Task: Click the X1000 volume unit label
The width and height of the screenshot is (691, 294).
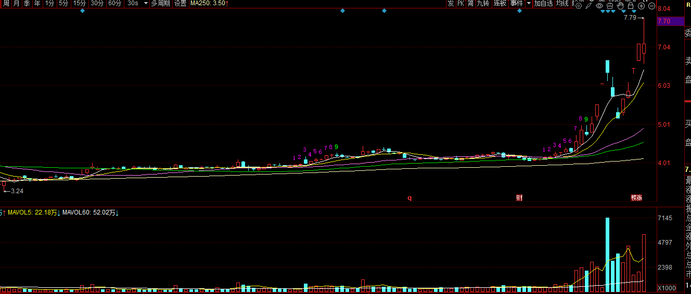Action: point(667,288)
